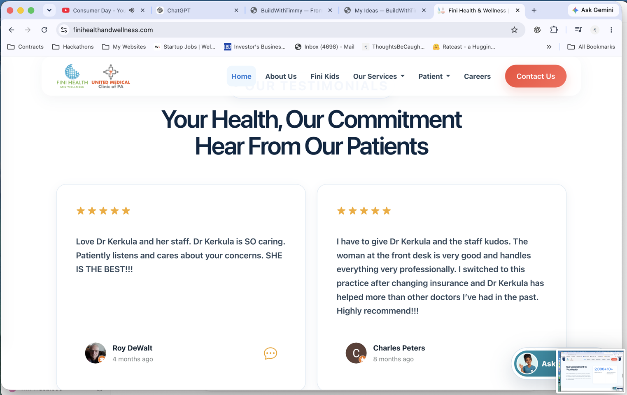Click the five-star rating on Charles Peters review
Image resolution: width=627 pixels, height=395 pixels.
click(364, 211)
